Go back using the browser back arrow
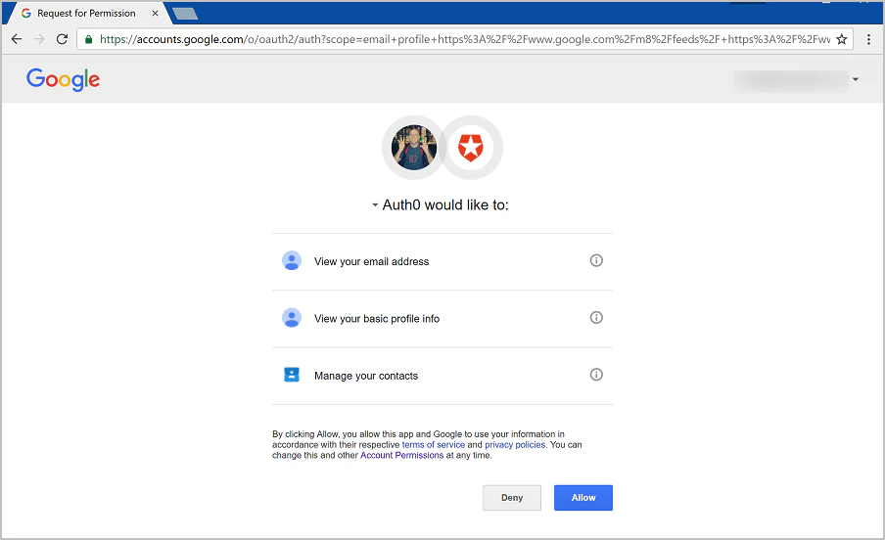This screenshot has height=540, width=885. coord(17,39)
